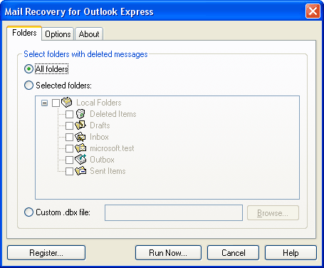This screenshot has width=324, height=268.
Task: Collapse the Local Folders tree node
Action: pyautogui.click(x=44, y=103)
